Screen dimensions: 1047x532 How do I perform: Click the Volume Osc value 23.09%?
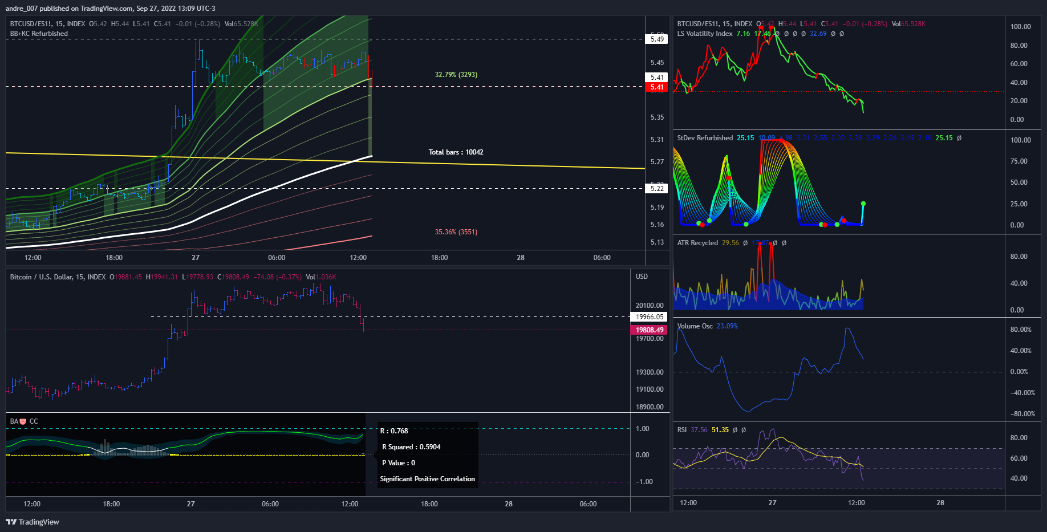[x=727, y=326]
